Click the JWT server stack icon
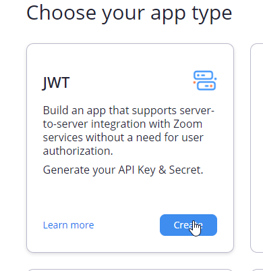The height and width of the screenshot is (271, 263). [205, 80]
